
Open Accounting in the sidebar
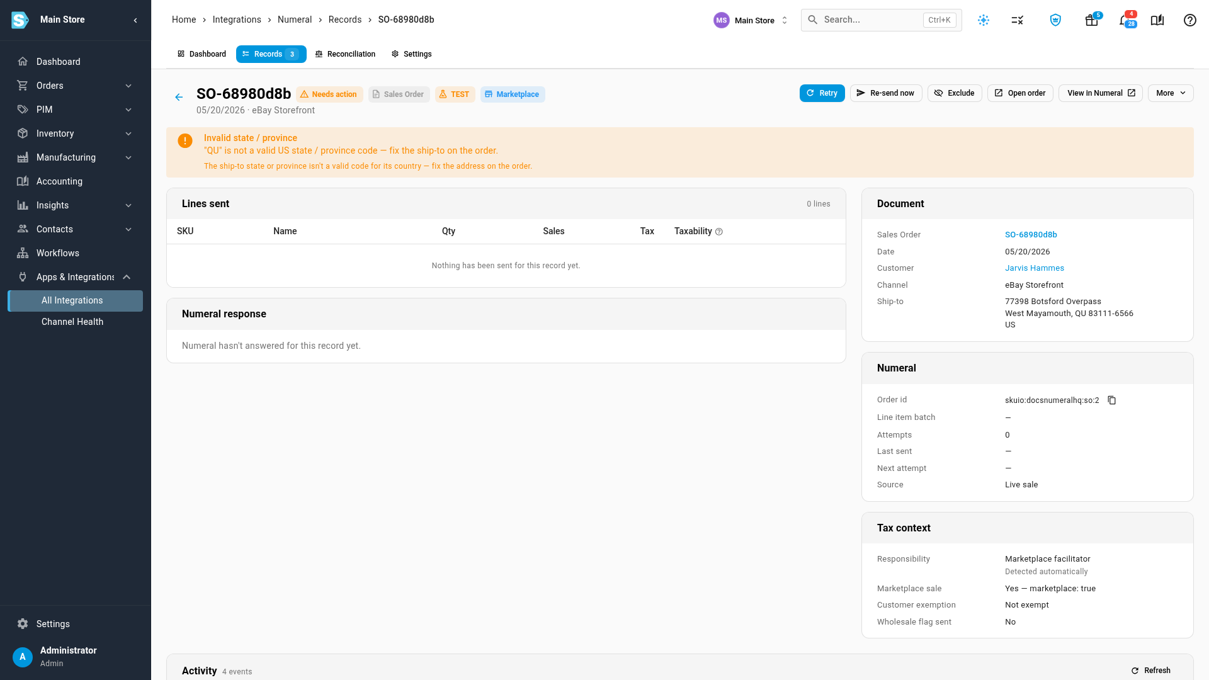pyautogui.click(x=76, y=181)
